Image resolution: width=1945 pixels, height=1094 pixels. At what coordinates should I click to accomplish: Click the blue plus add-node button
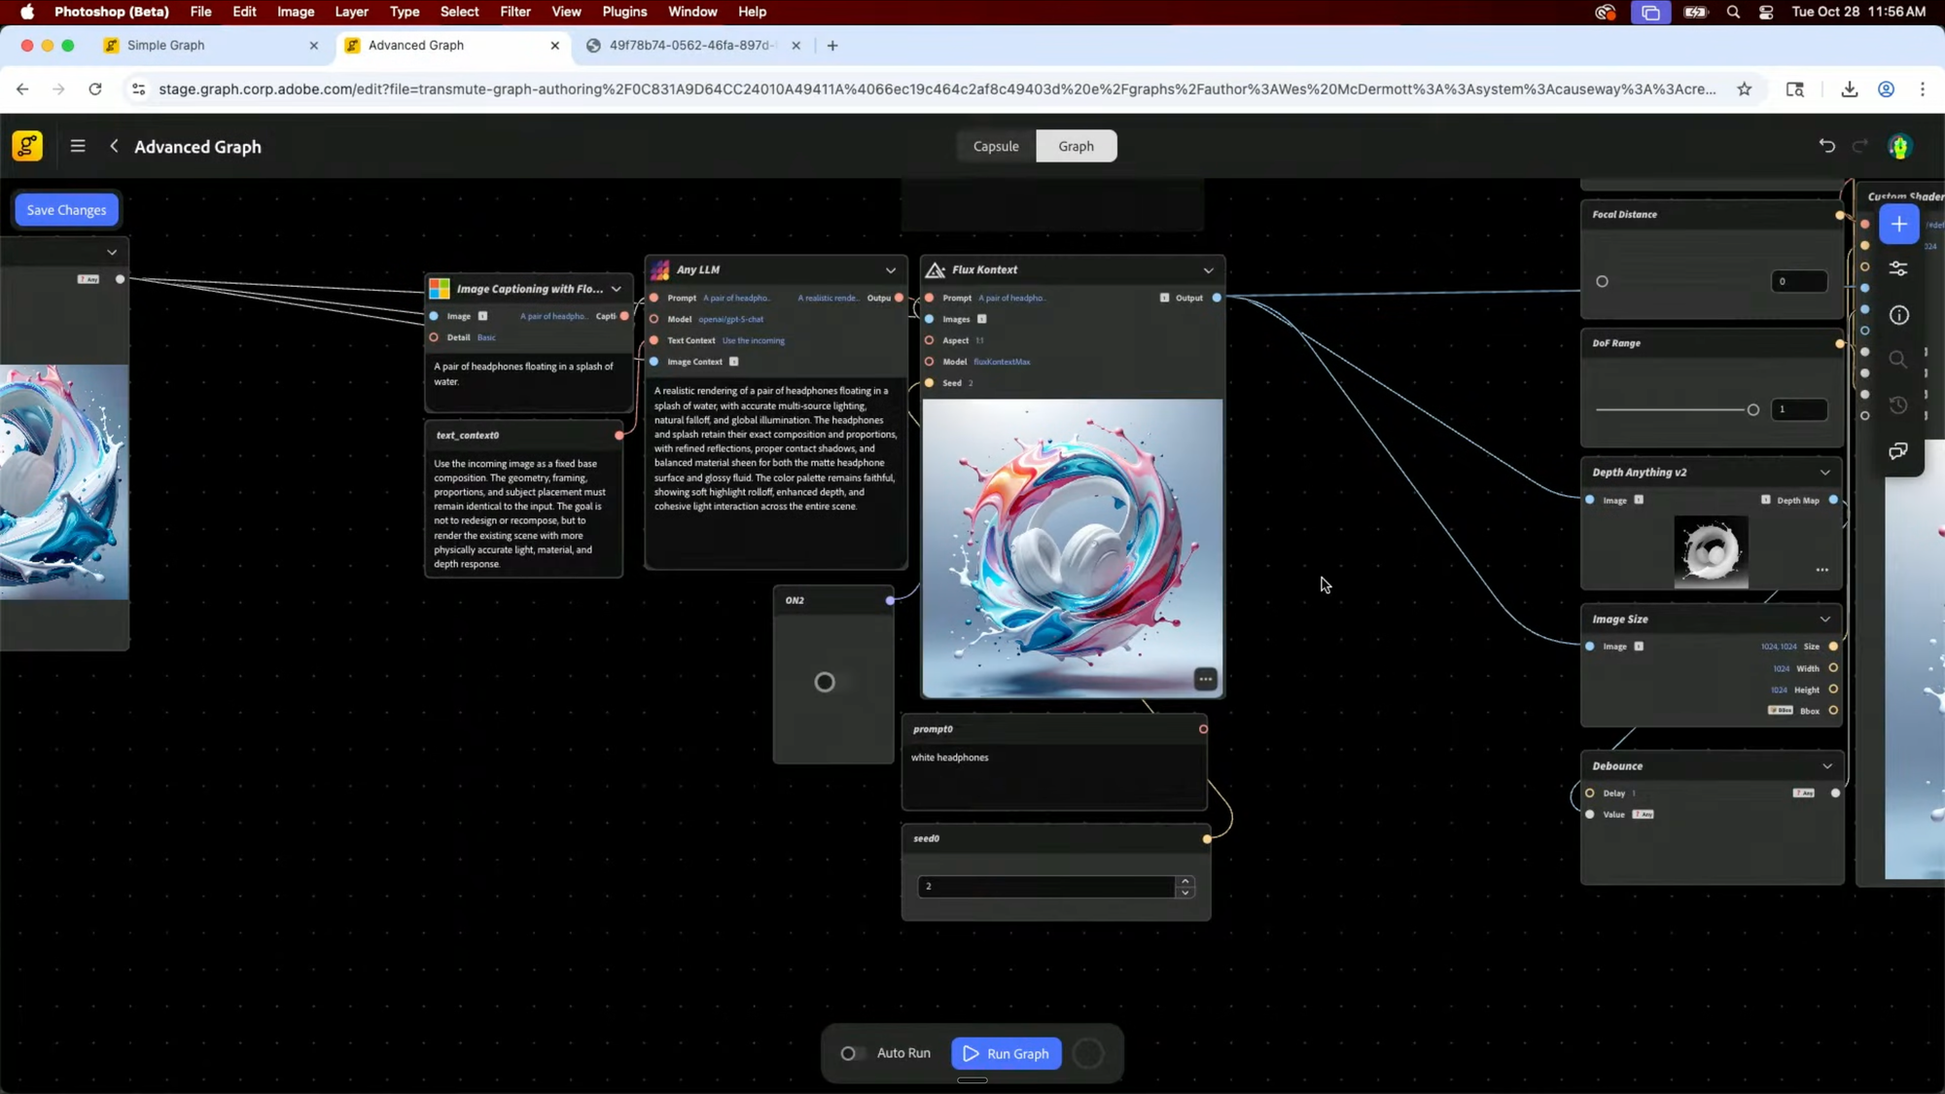1898,225
